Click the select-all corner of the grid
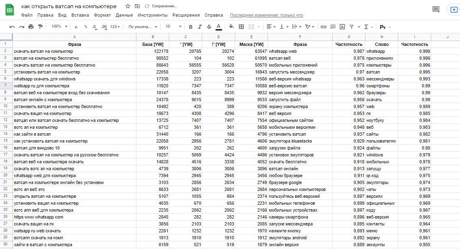460x249 pixels. point(6,37)
